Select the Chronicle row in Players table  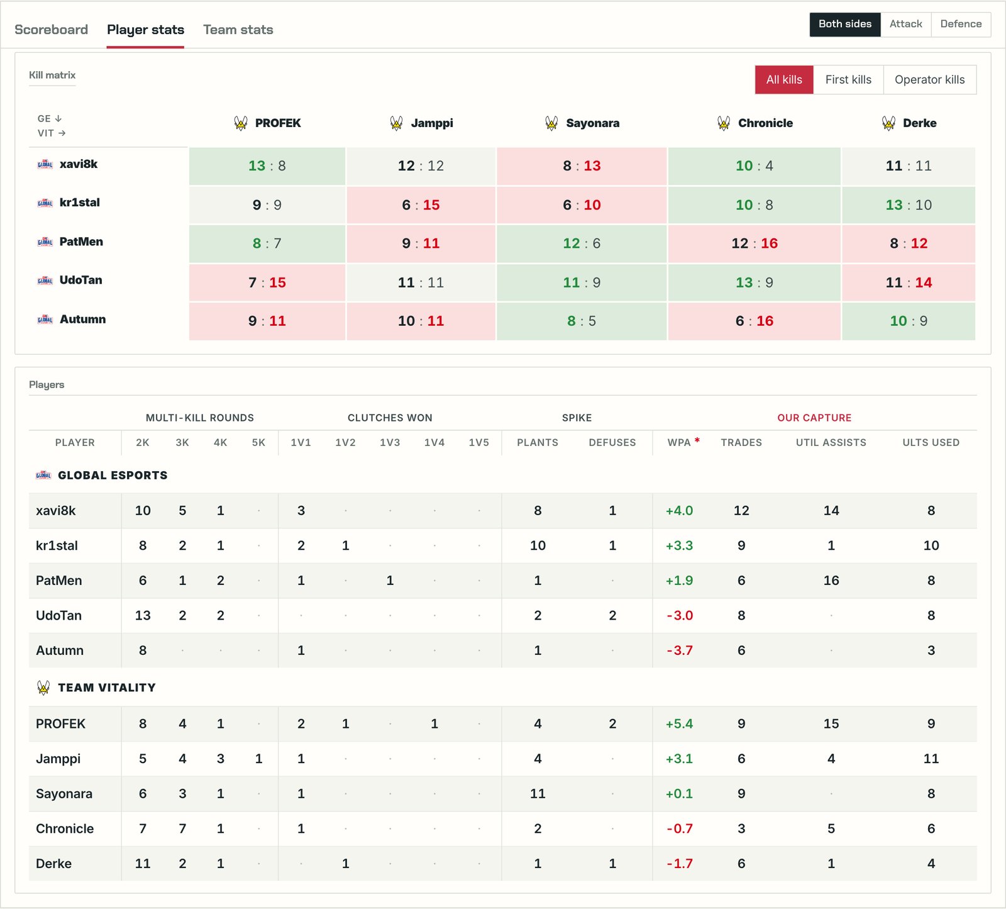[503, 828]
